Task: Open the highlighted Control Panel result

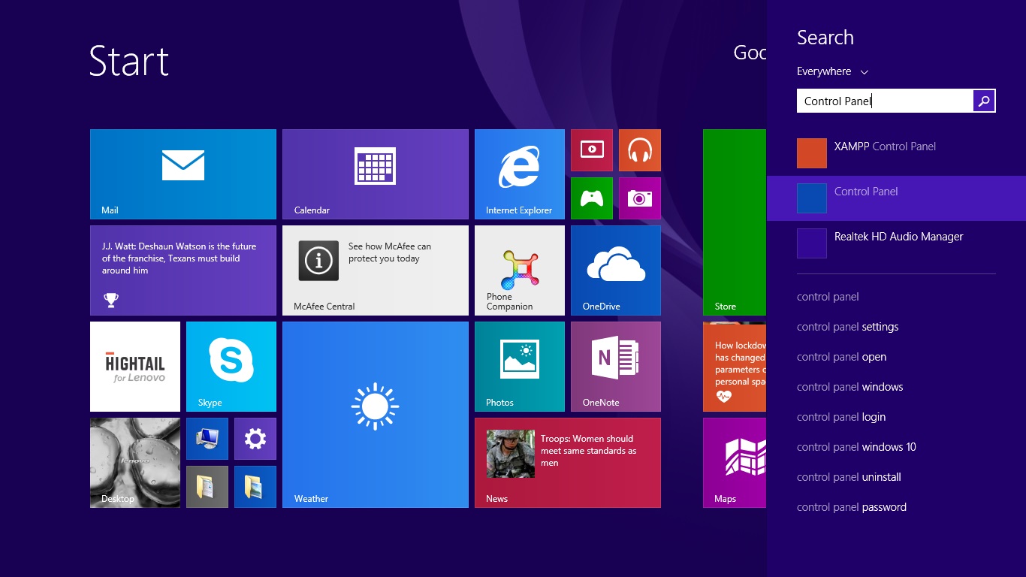Action: [897, 198]
